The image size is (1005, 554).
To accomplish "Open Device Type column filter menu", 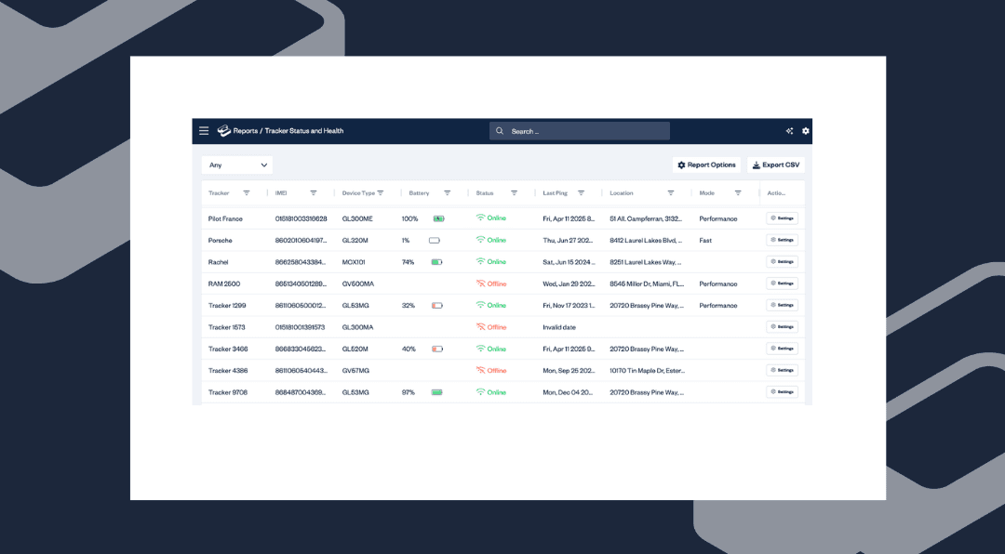I will 381,193.
